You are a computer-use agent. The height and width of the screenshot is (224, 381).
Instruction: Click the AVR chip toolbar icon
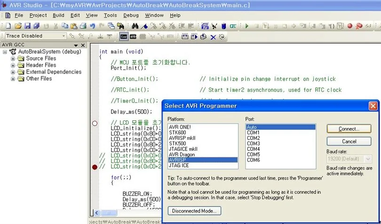tap(133, 37)
